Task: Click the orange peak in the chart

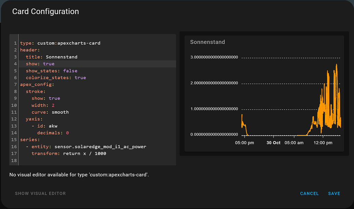Action: pos(337,65)
